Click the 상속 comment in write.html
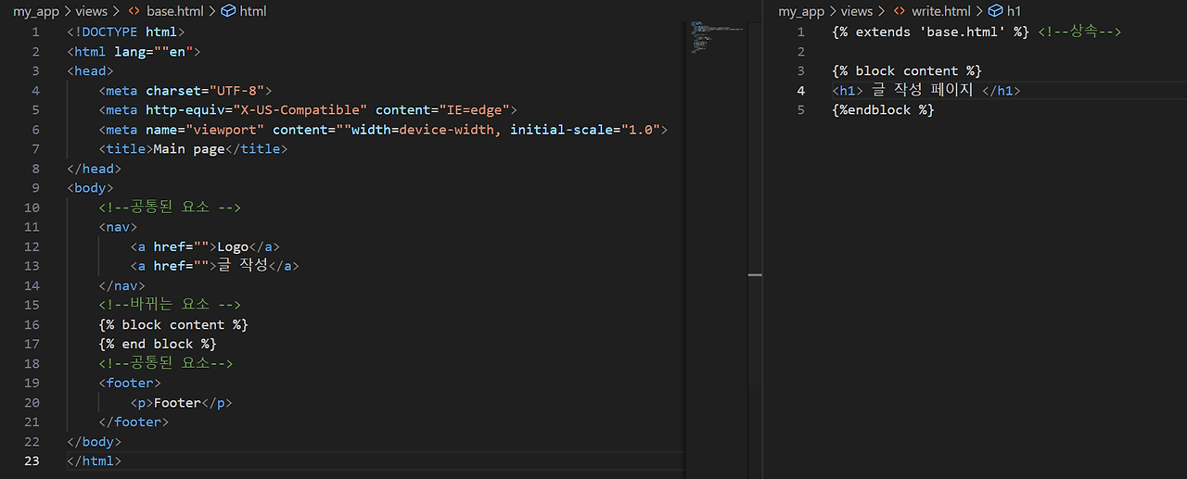This screenshot has height=479, width=1187. click(x=1079, y=32)
